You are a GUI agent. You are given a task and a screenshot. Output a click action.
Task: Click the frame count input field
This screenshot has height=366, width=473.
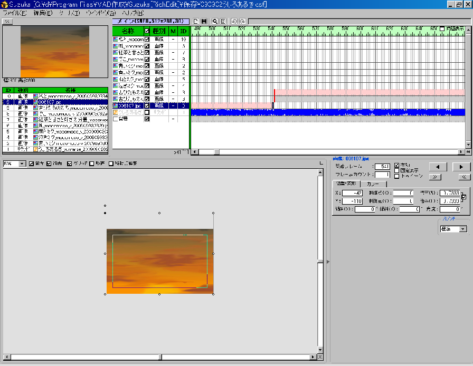point(382,175)
